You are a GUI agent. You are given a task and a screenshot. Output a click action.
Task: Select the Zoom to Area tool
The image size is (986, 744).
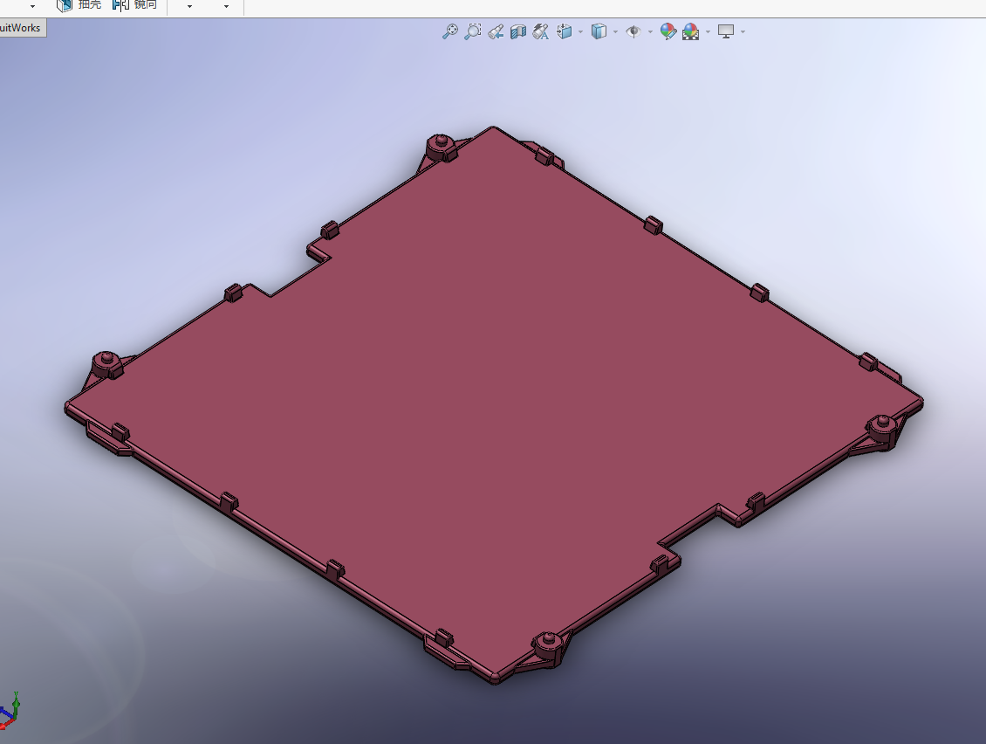coord(473,31)
